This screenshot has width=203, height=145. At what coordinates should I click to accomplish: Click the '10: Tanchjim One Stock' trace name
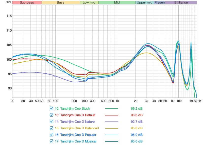(x=72, y=109)
